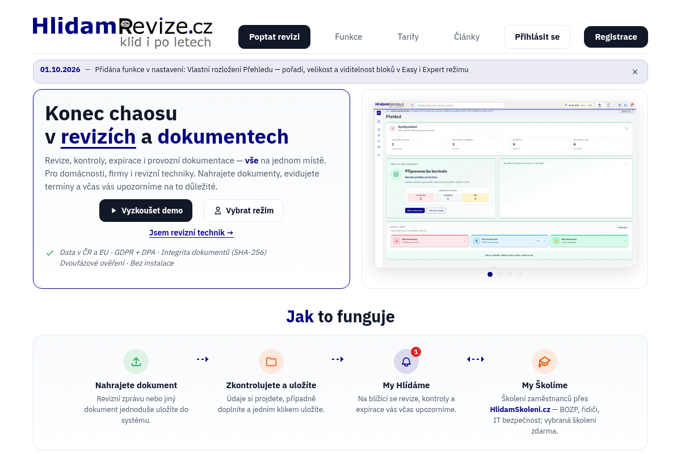Click the Poptat revizi button

[274, 37]
